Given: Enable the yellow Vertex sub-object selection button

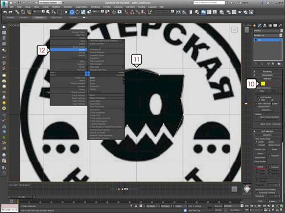Looking at the screenshot, I should coord(263,83).
